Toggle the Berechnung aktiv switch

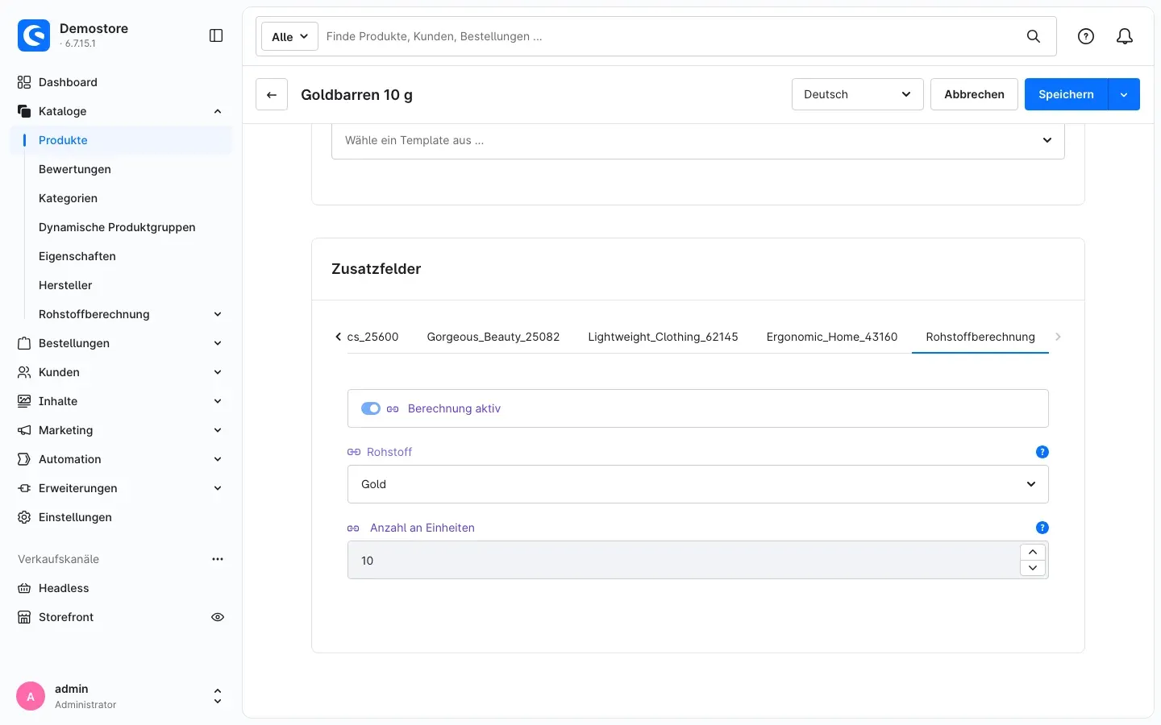[371, 408]
